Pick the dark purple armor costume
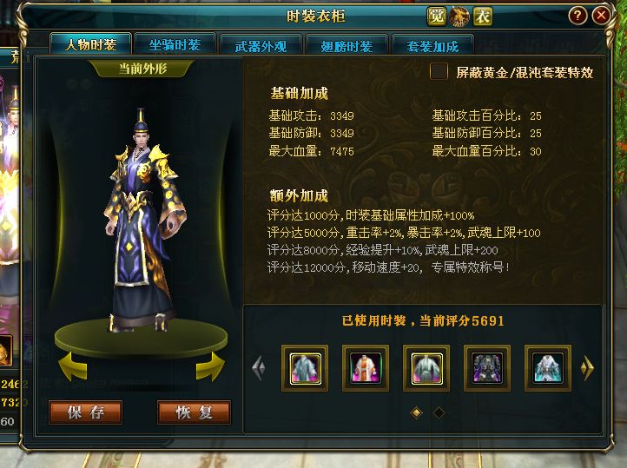This screenshot has height=468, width=627. coord(487,368)
